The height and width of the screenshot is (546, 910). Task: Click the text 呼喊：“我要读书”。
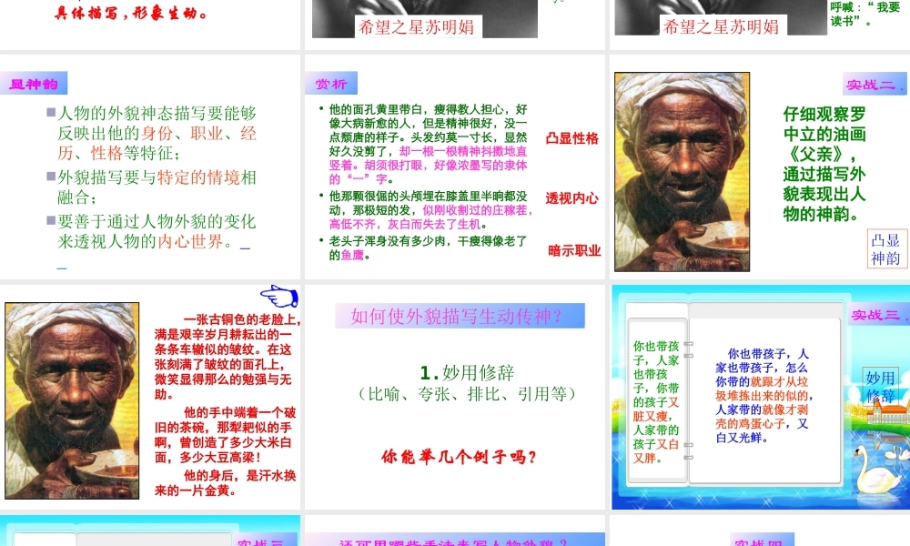(864, 14)
